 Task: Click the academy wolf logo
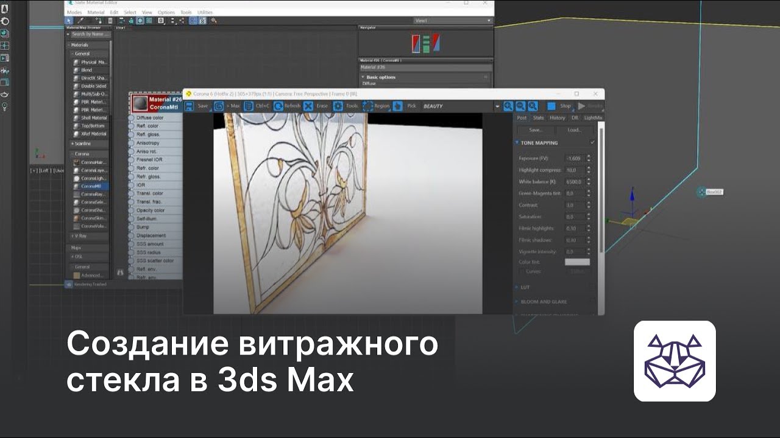tap(675, 361)
